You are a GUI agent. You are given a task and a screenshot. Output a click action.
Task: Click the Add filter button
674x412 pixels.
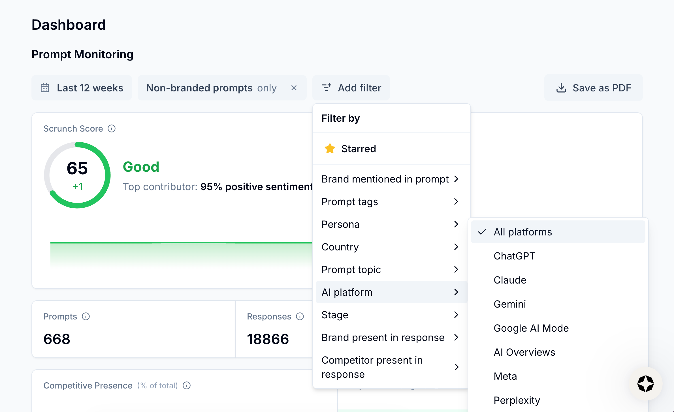(x=351, y=88)
